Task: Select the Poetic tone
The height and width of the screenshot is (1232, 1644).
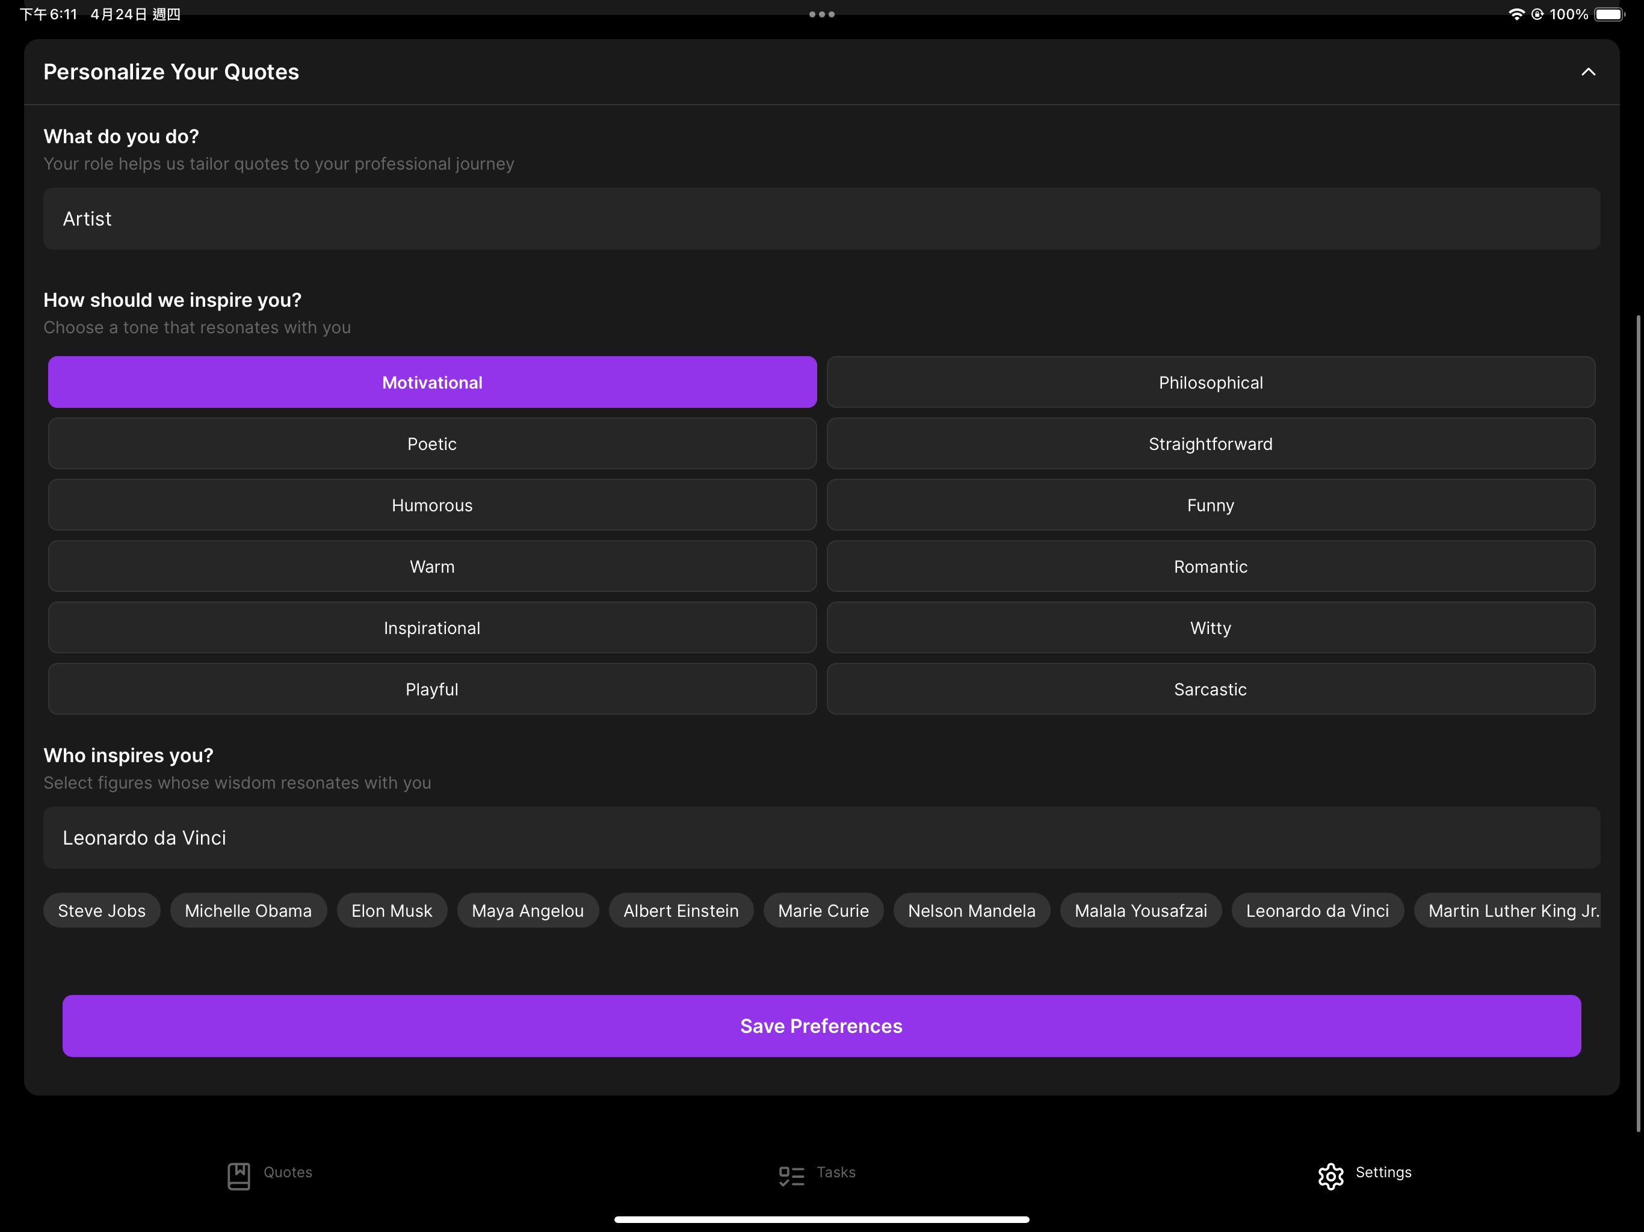Action: 432,443
